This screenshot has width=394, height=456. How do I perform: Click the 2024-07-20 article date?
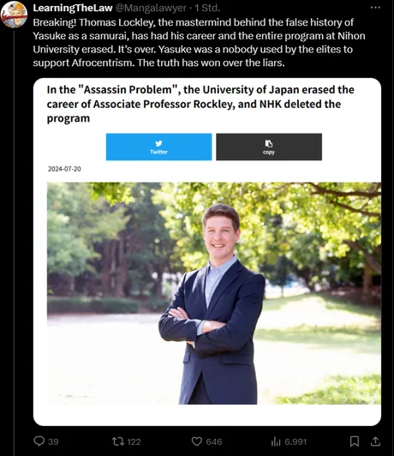(64, 169)
